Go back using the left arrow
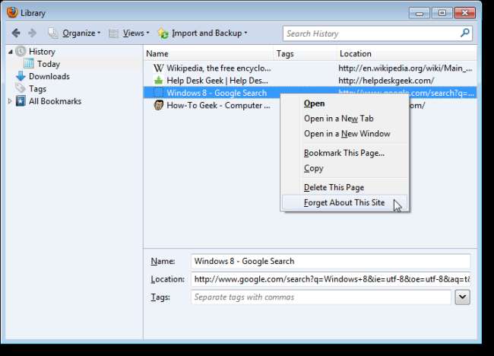The width and height of the screenshot is (494, 356). pos(16,33)
